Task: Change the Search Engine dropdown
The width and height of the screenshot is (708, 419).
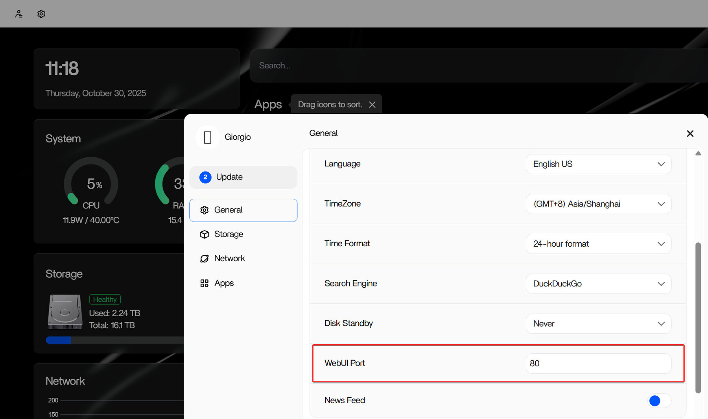Action: (598, 284)
